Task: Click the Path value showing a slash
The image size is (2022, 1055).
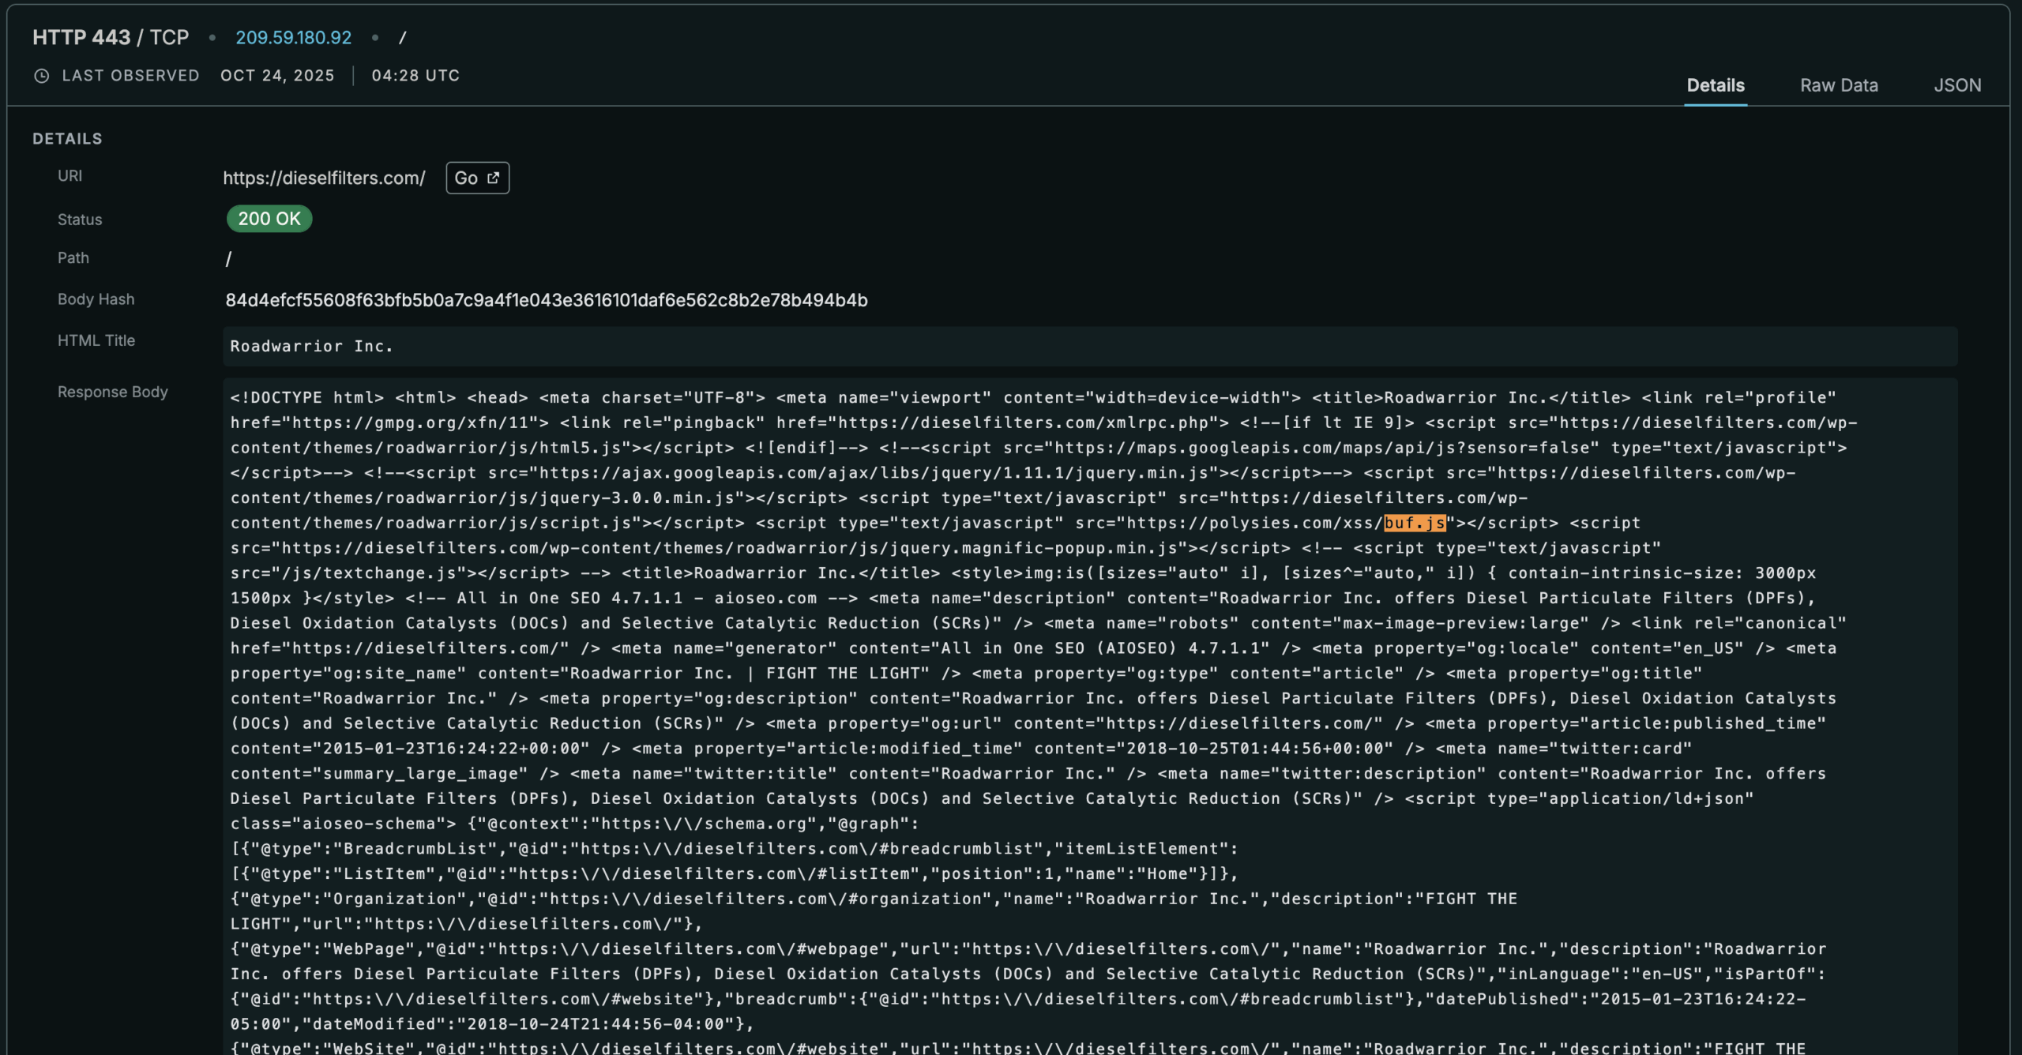Action: [227, 257]
